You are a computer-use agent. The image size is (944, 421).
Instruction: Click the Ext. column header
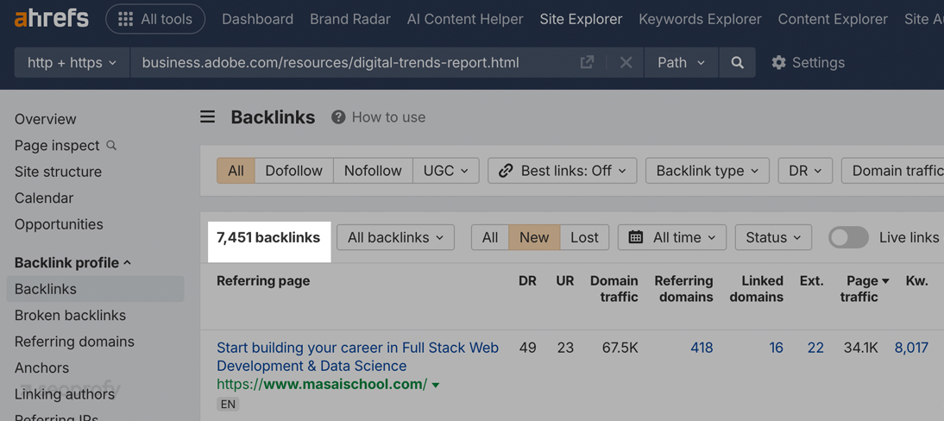point(812,280)
